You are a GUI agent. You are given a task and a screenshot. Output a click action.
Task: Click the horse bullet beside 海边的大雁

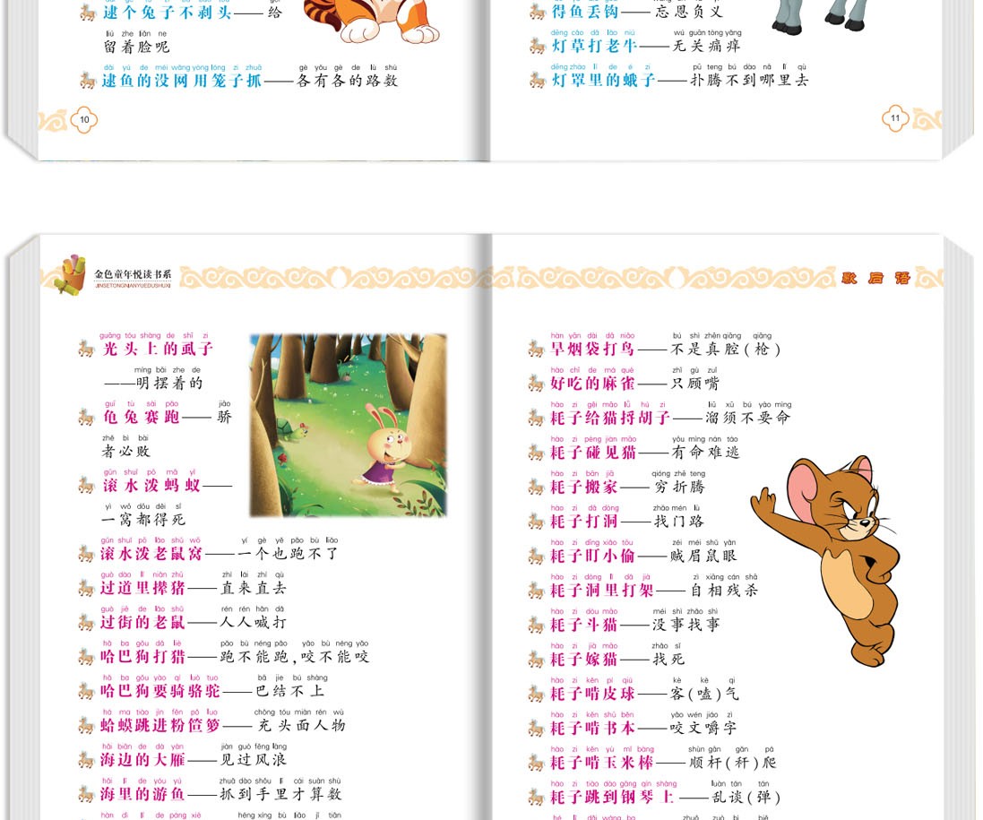[87, 760]
